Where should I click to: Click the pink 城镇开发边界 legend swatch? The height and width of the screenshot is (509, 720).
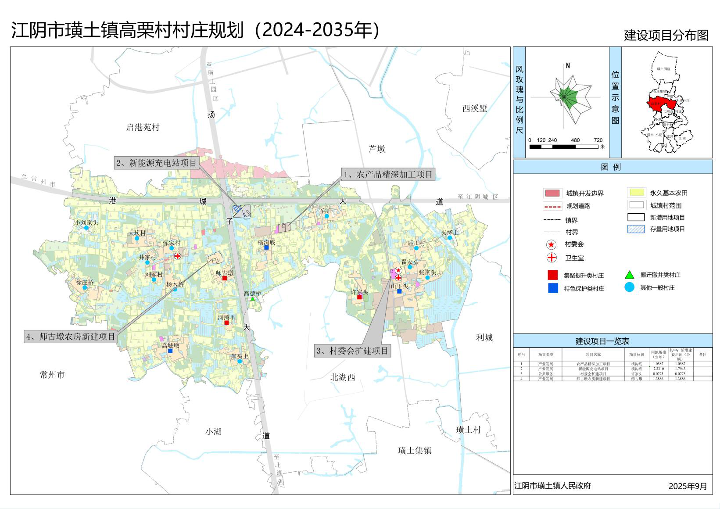click(552, 193)
